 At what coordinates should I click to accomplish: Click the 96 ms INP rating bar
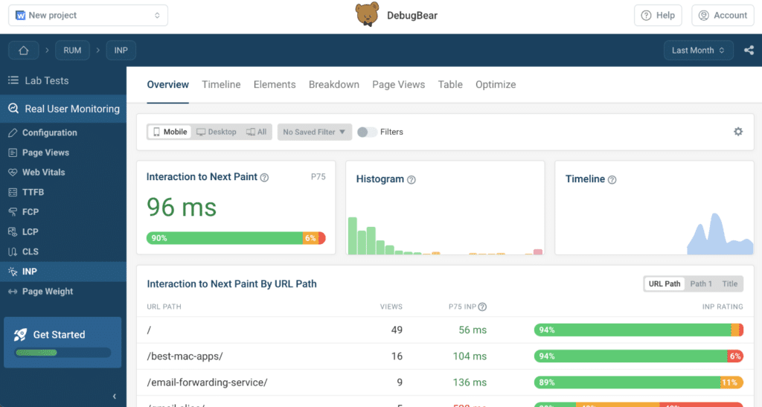tap(236, 238)
